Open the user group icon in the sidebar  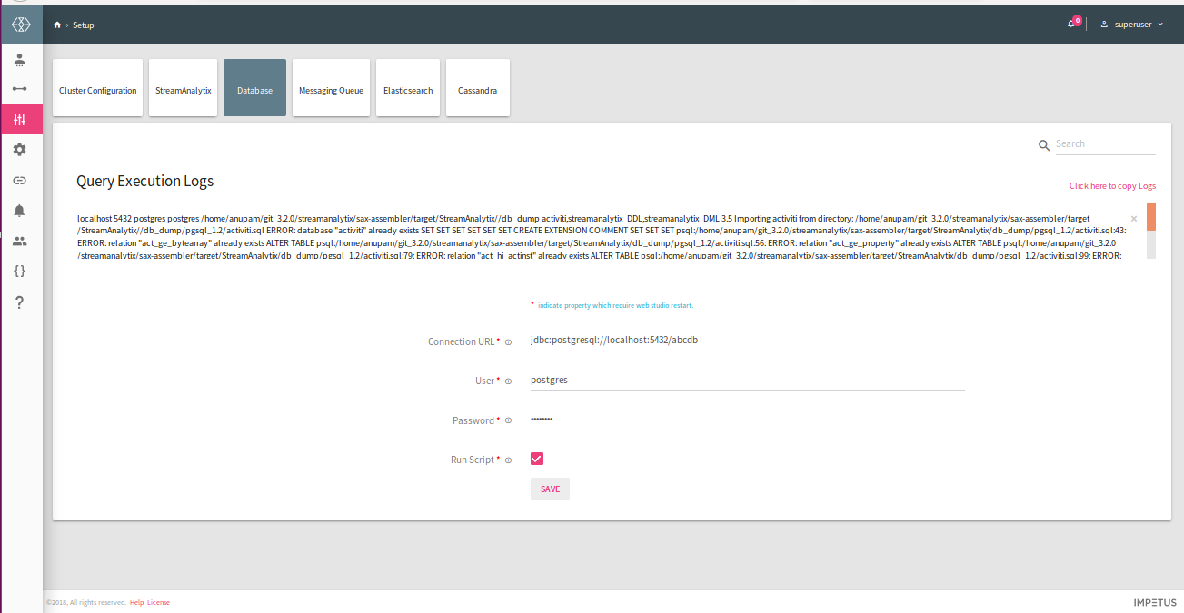click(x=20, y=241)
